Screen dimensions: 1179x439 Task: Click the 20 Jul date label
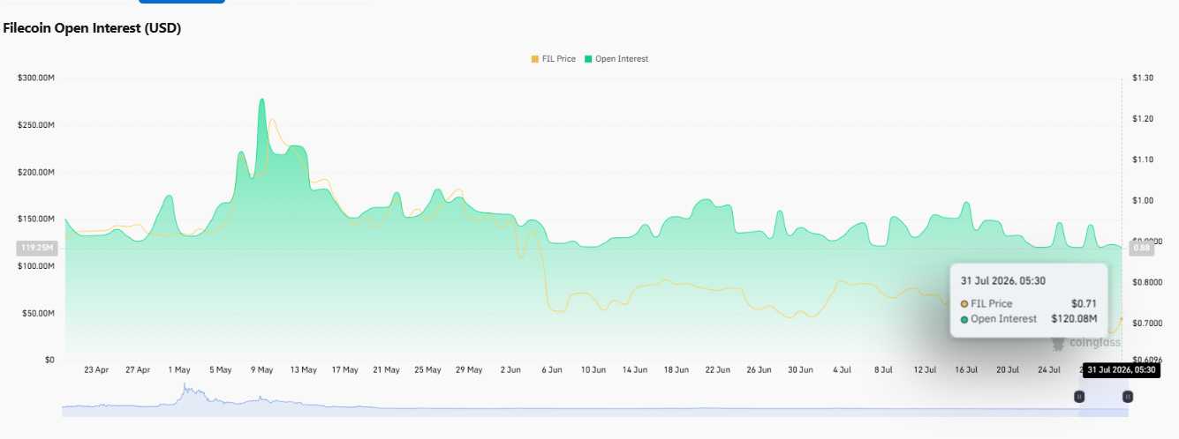(x=1008, y=371)
